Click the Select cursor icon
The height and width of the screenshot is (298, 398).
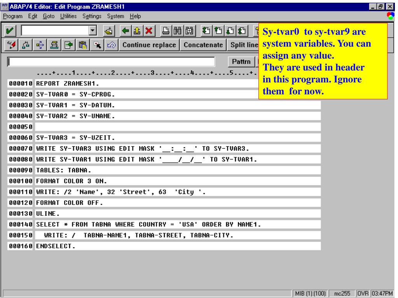[x=97, y=45]
